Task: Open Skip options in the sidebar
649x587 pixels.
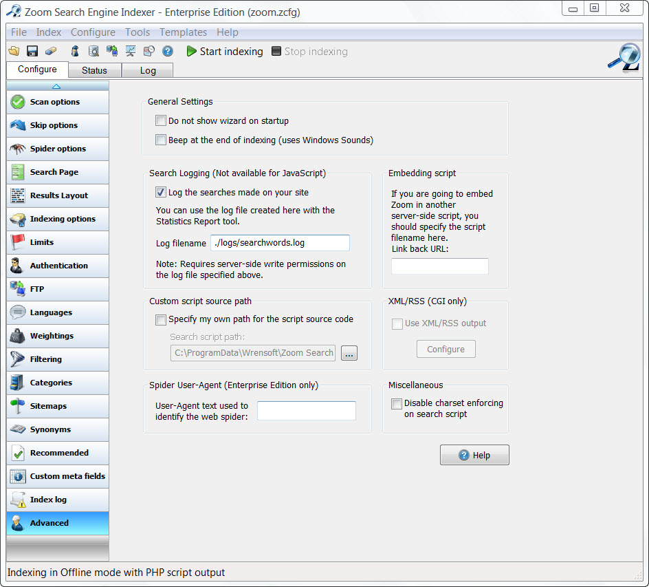Action: [x=58, y=125]
